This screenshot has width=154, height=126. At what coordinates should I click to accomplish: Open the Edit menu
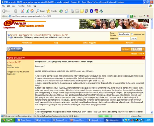pyautogui.click(x=8, y=6)
